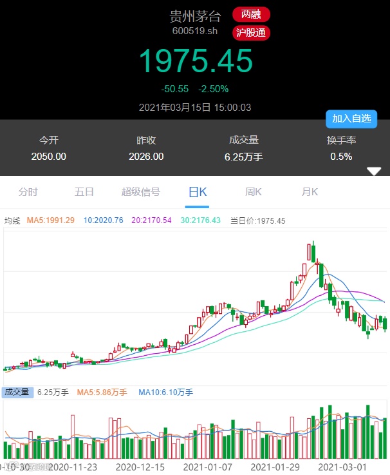Click the MA5:1991.29 legend value
This screenshot has height=475, width=390.
[51, 220]
